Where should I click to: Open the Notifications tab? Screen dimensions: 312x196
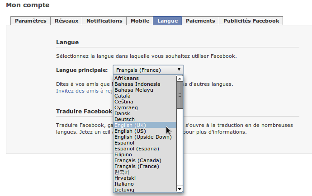coord(104,21)
